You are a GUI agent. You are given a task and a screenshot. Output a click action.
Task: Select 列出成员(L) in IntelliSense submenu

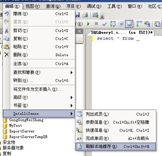tap(116, 114)
